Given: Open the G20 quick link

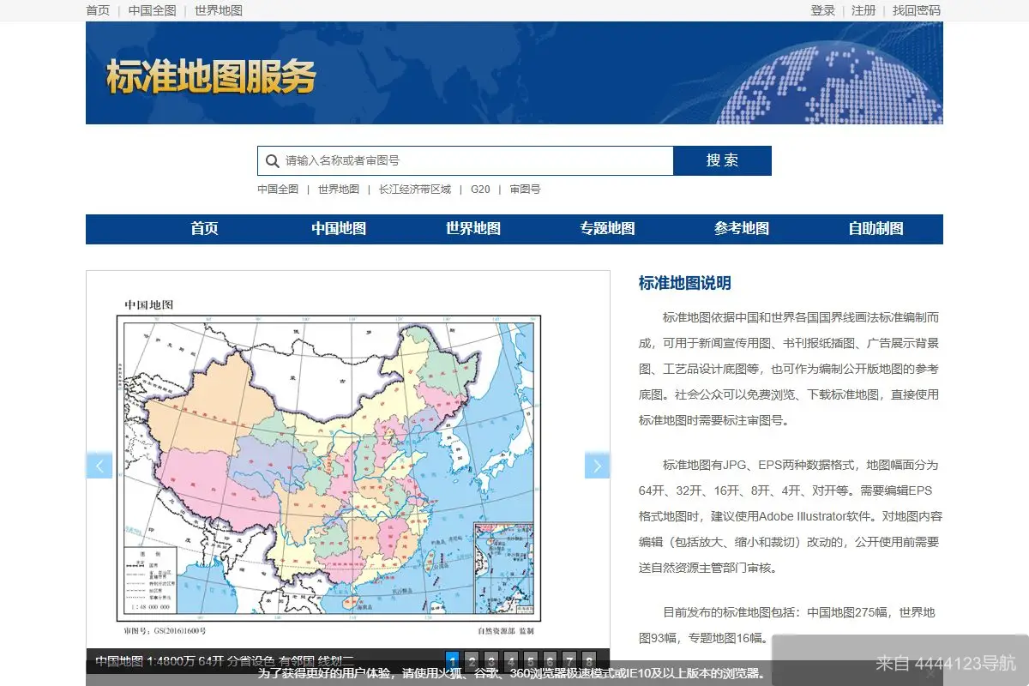Looking at the screenshot, I should (480, 190).
